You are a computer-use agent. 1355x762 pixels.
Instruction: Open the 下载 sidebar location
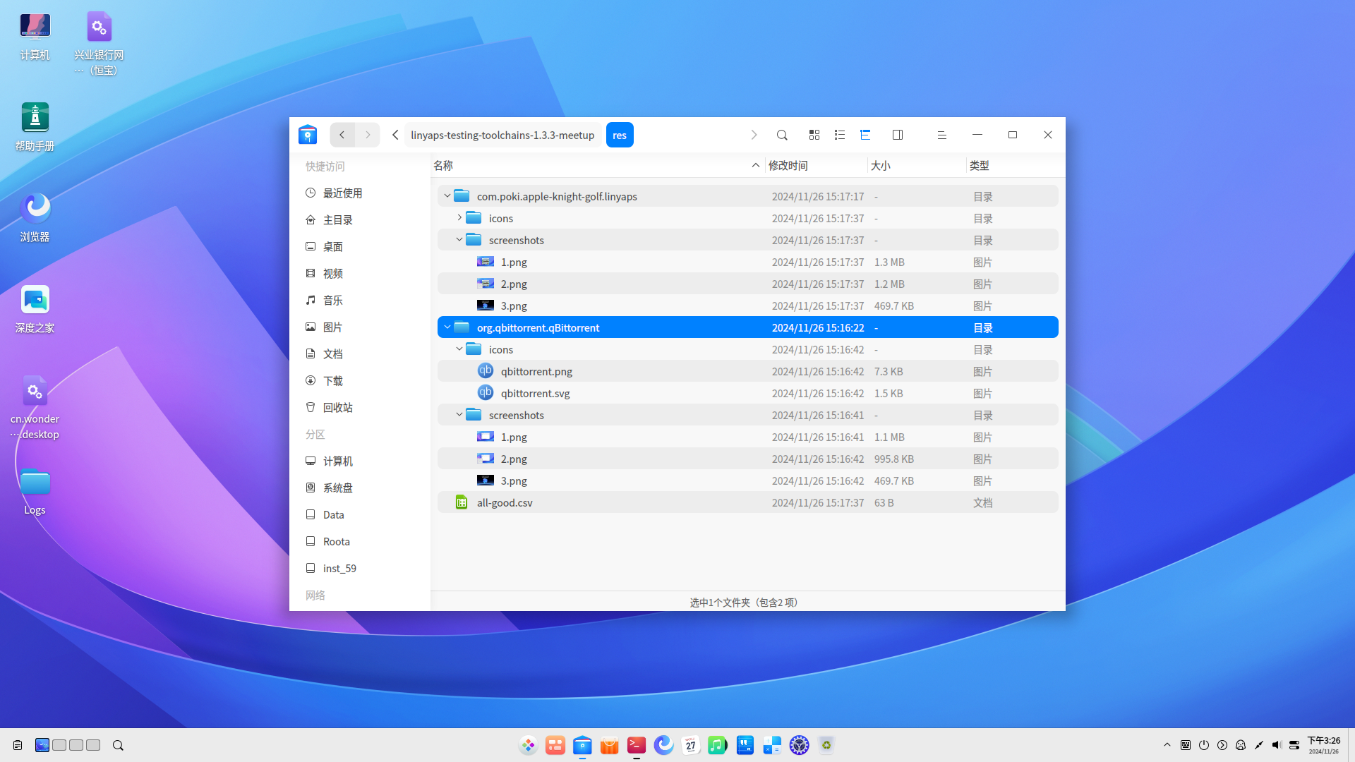click(x=332, y=381)
